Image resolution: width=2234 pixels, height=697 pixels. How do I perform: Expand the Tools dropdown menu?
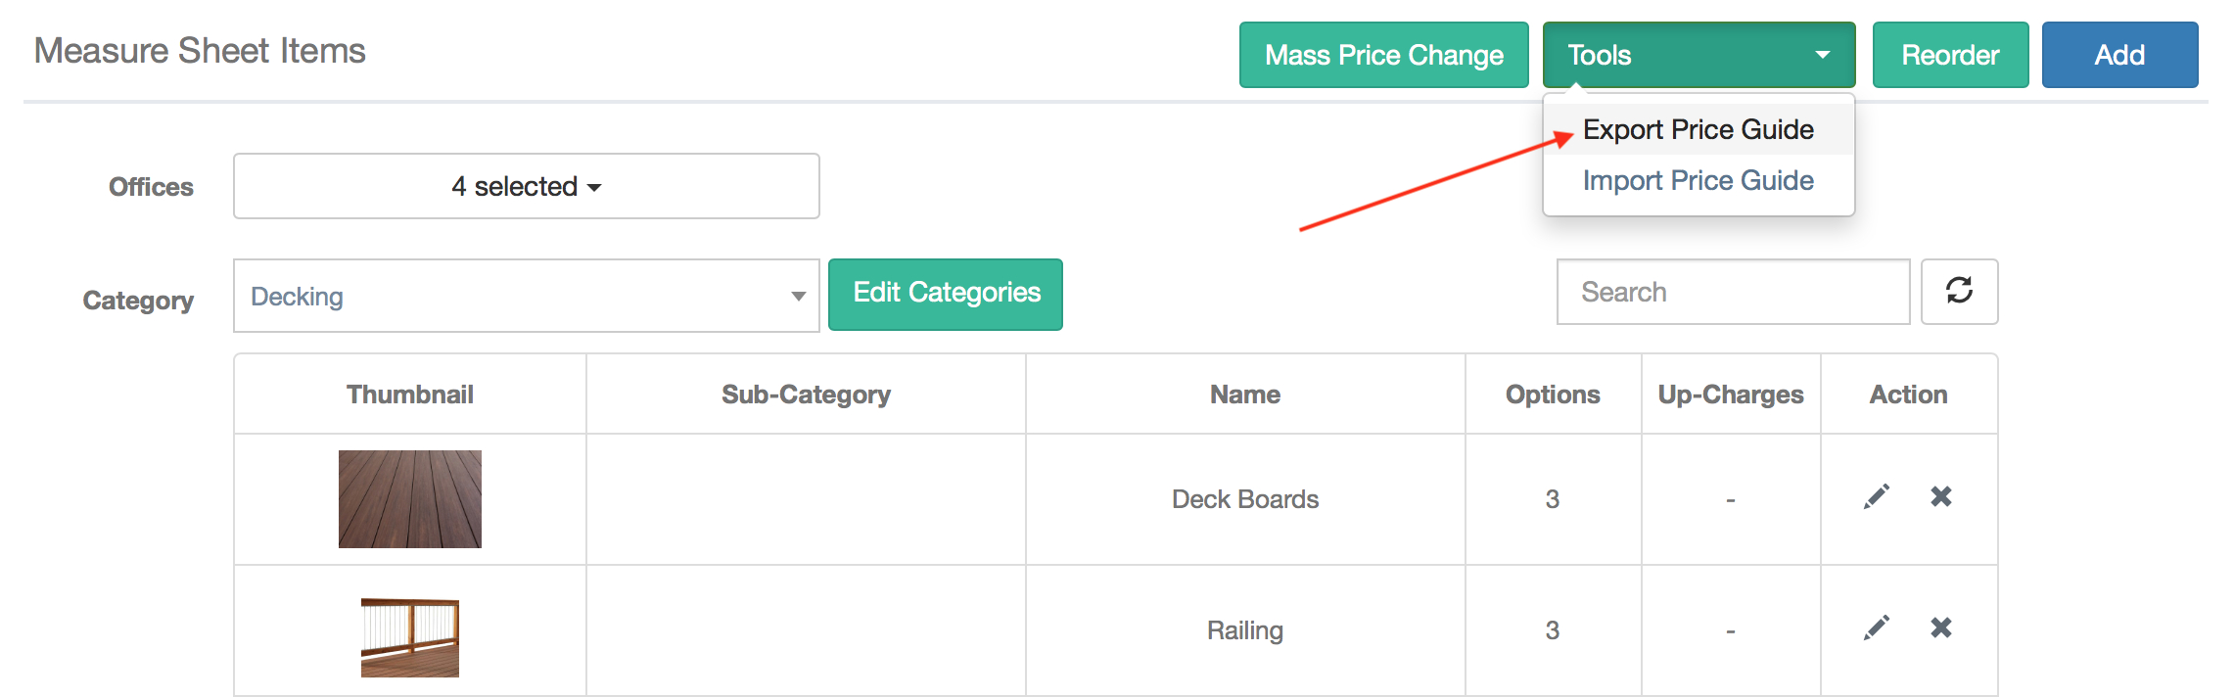[1698, 55]
